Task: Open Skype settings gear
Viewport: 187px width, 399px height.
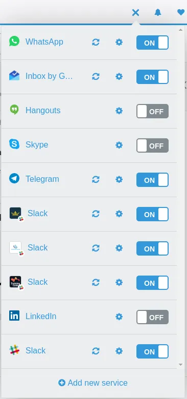Action: point(119,145)
